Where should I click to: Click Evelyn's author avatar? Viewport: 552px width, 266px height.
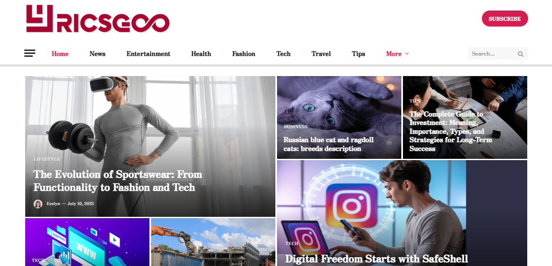(x=38, y=204)
